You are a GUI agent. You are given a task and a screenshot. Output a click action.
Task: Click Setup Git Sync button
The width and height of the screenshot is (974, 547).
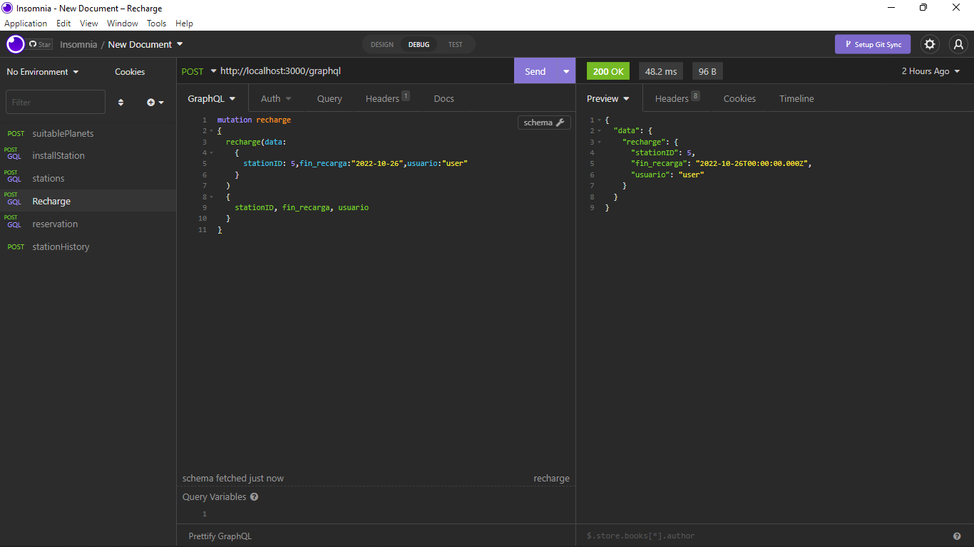click(873, 44)
